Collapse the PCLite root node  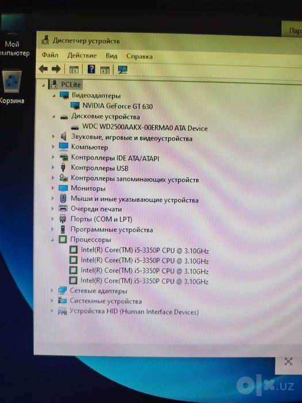pyautogui.click(x=44, y=85)
